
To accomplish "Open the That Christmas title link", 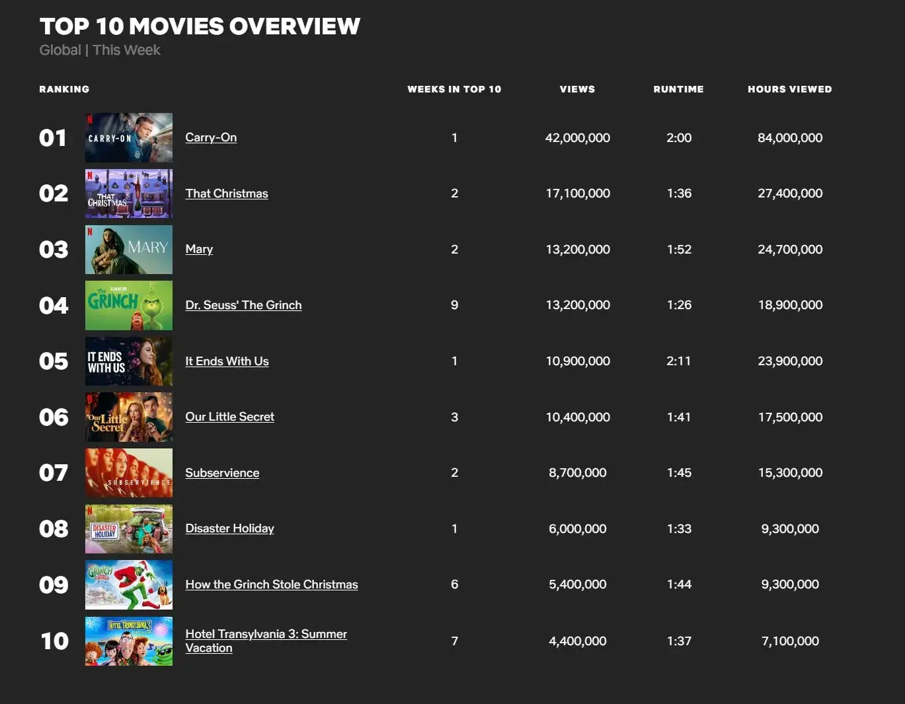I will (227, 194).
